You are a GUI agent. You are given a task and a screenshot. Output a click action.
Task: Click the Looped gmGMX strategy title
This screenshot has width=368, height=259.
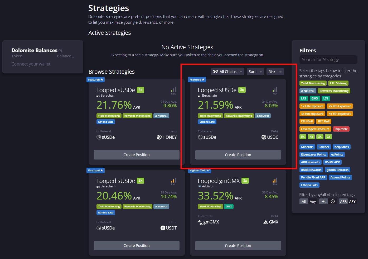click(219, 181)
